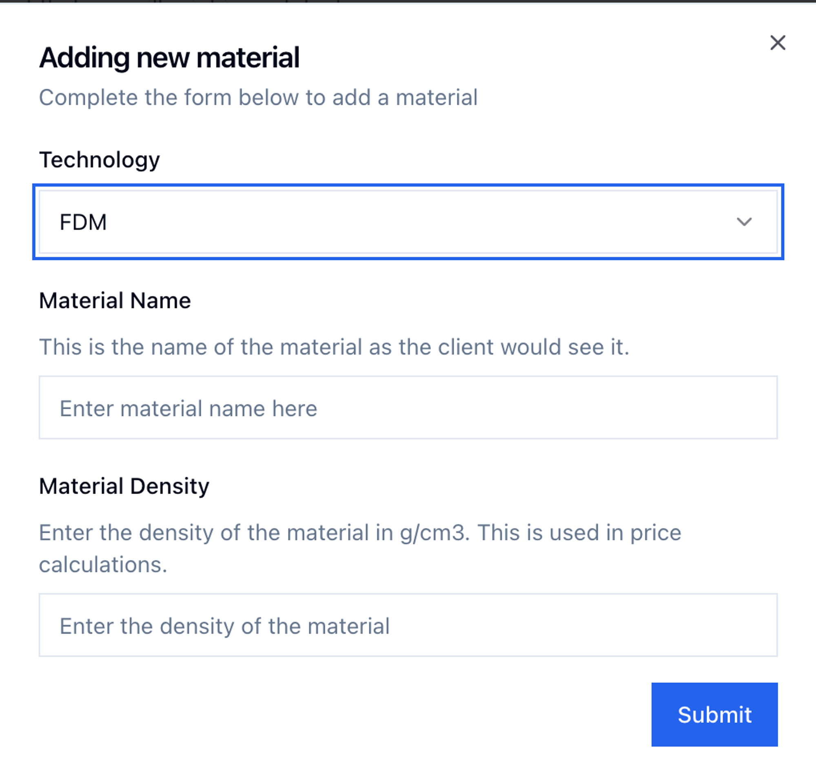
Task: Click the 'Adding new material' heading
Action: coord(169,58)
